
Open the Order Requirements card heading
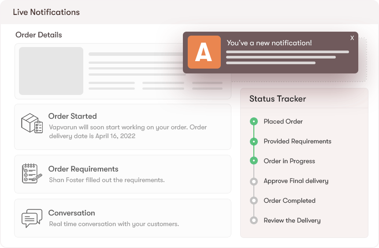83,169
